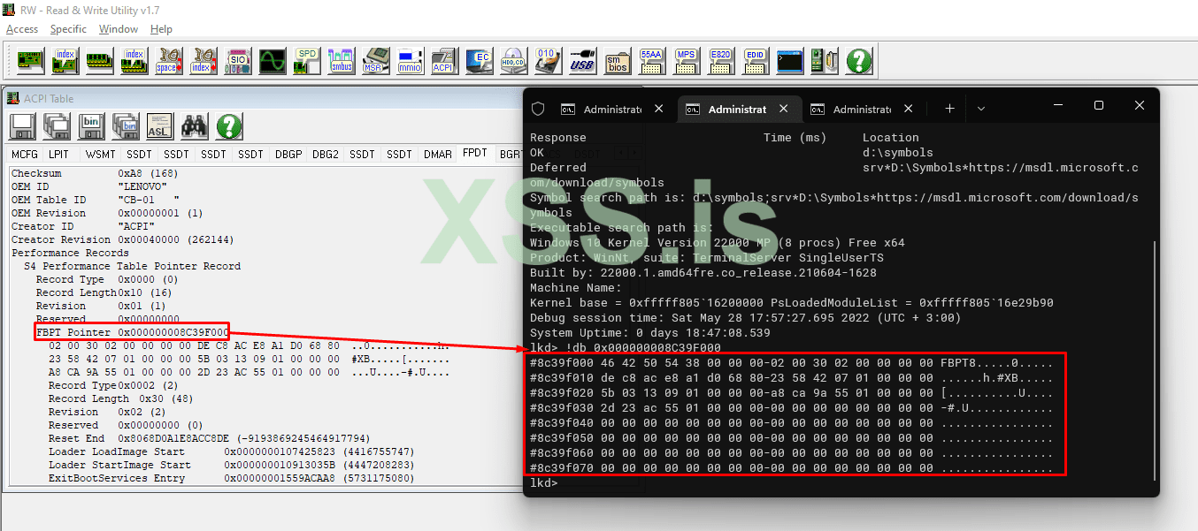Save all tables as bin files
This screenshot has width=1198, height=531.
coord(126,126)
